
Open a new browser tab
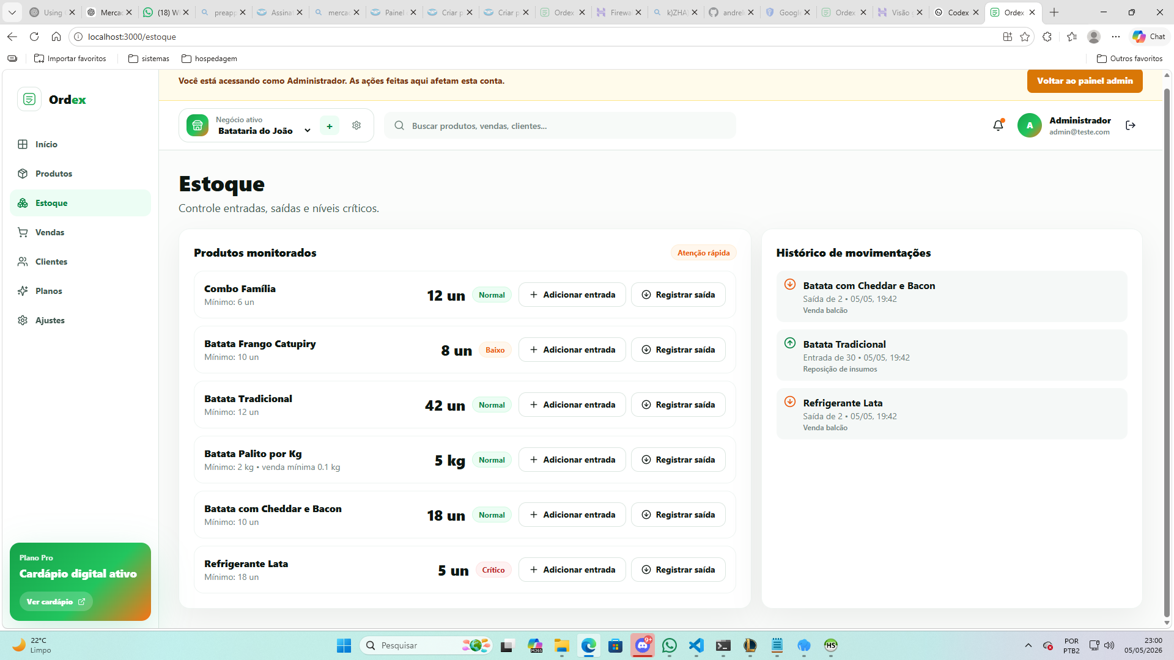(x=1054, y=12)
